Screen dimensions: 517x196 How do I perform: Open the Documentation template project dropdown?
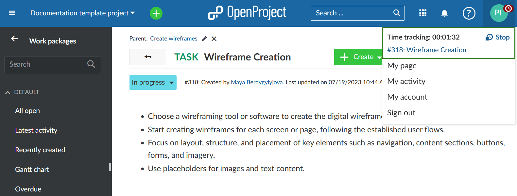click(82, 13)
